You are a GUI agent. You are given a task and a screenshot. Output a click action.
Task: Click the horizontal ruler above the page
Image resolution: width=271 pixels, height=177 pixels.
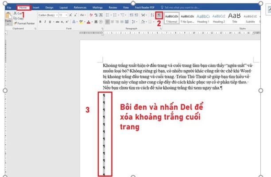pos(169,33)
